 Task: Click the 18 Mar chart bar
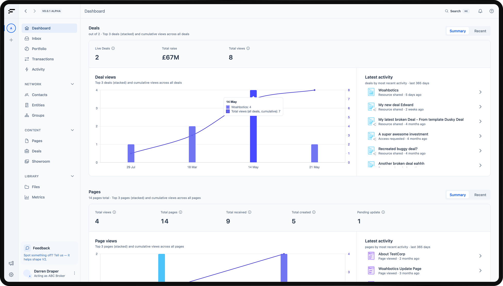(192, 144)
